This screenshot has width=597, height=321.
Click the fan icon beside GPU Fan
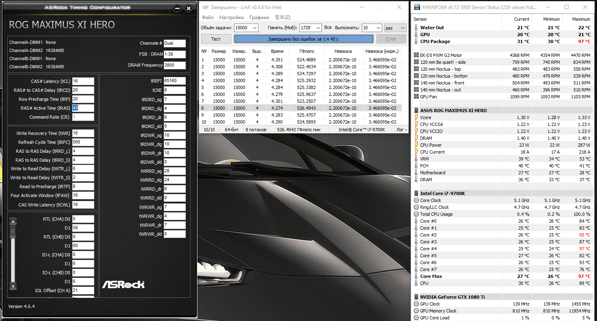(416, 97)
